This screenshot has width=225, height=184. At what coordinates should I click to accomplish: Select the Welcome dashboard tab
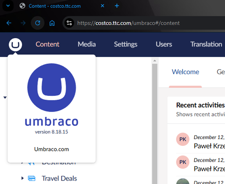coord(186,72)
